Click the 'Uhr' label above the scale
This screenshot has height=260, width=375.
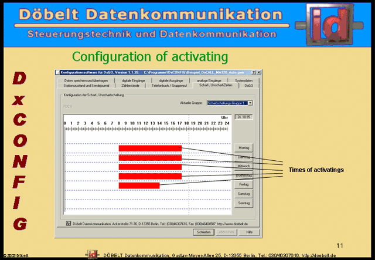pyautogui.click(x=224, y=117)
